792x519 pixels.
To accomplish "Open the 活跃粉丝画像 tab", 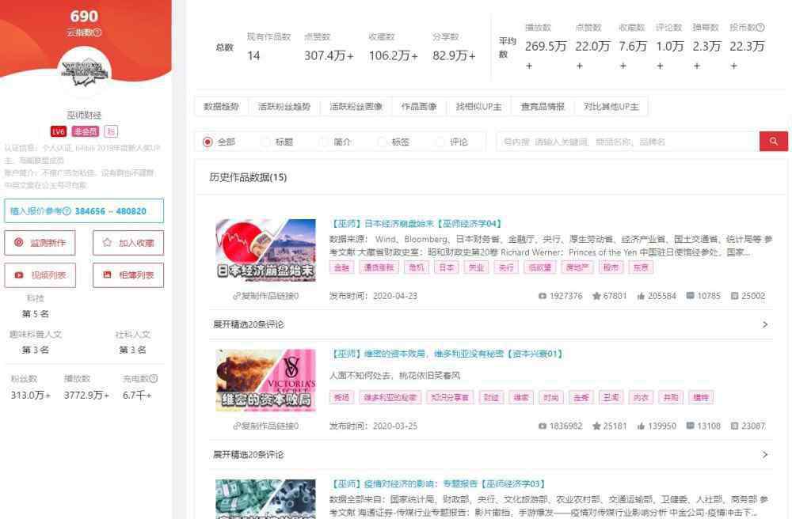I will click(356, 107).
